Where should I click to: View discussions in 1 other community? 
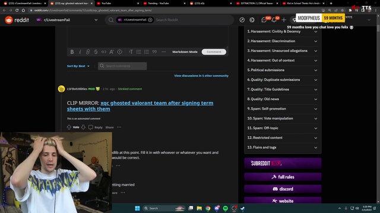tap(201, 76)
